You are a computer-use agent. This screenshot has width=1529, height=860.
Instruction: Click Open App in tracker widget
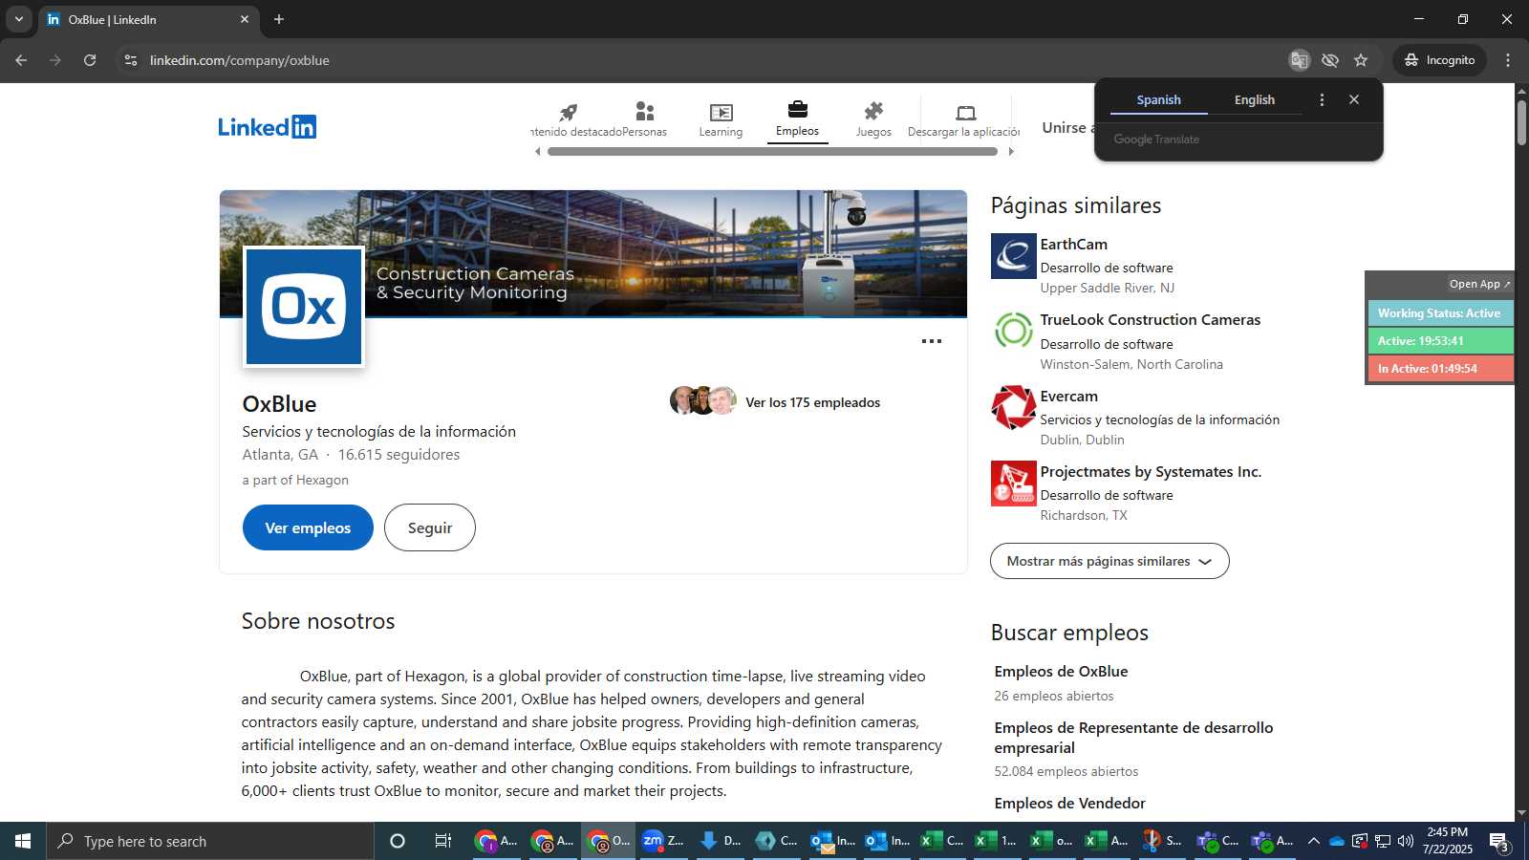[1479, 284]
